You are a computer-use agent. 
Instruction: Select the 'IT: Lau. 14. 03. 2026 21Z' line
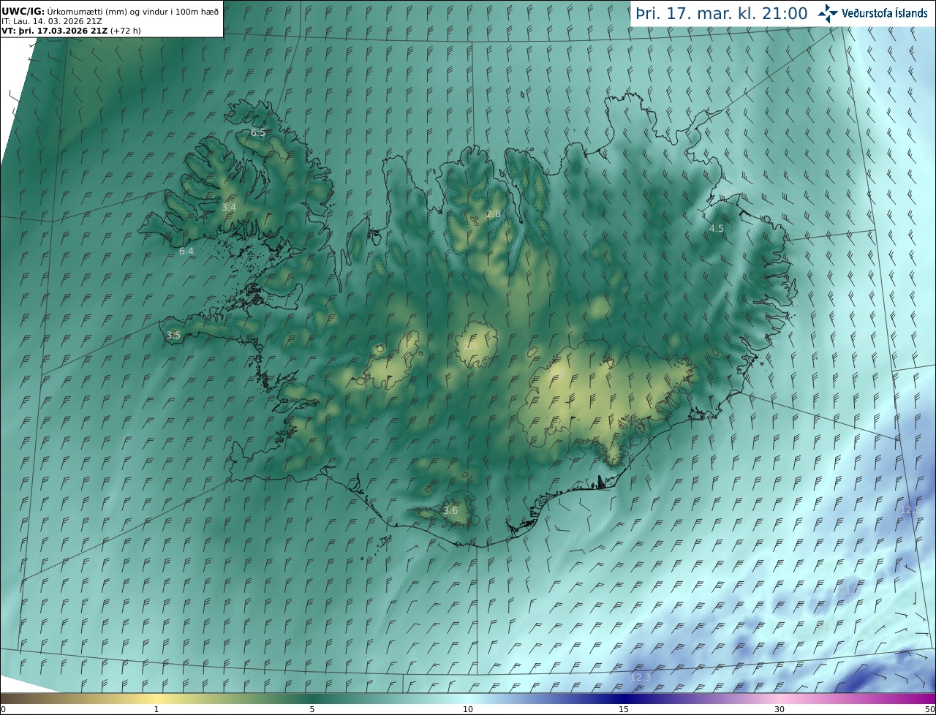52,21
